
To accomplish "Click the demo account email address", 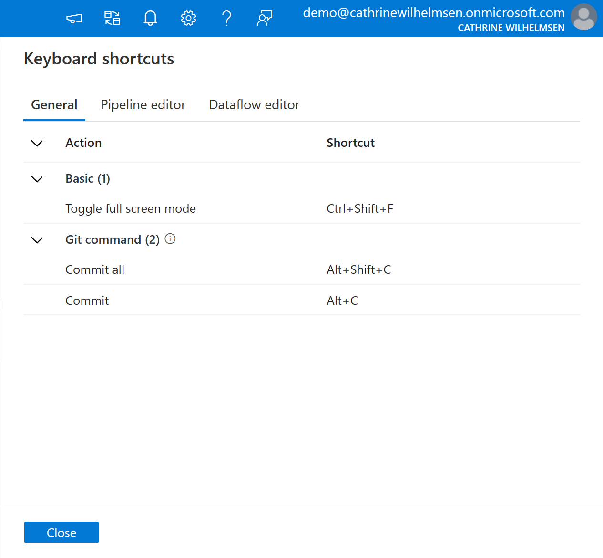I will pos(433,13).
